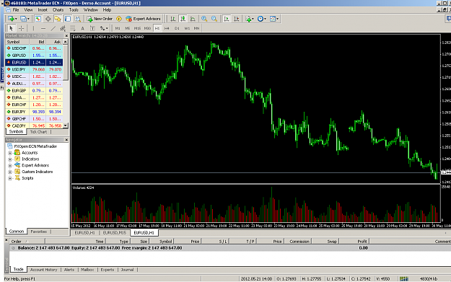This screenshot has height=282, width=451.
Task: Switch chart to line chart icon
Action: [193, 19]
